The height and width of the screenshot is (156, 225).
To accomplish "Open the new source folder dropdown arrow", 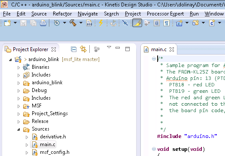I will (x=204, y=23).
